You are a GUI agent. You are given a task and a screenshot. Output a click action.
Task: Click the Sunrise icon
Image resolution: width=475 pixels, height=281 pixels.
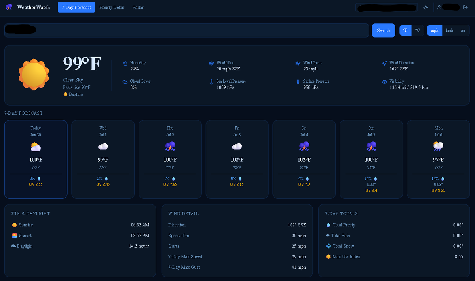pos(14,225)
